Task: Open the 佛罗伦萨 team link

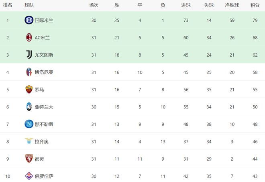Action: [44, 176]
